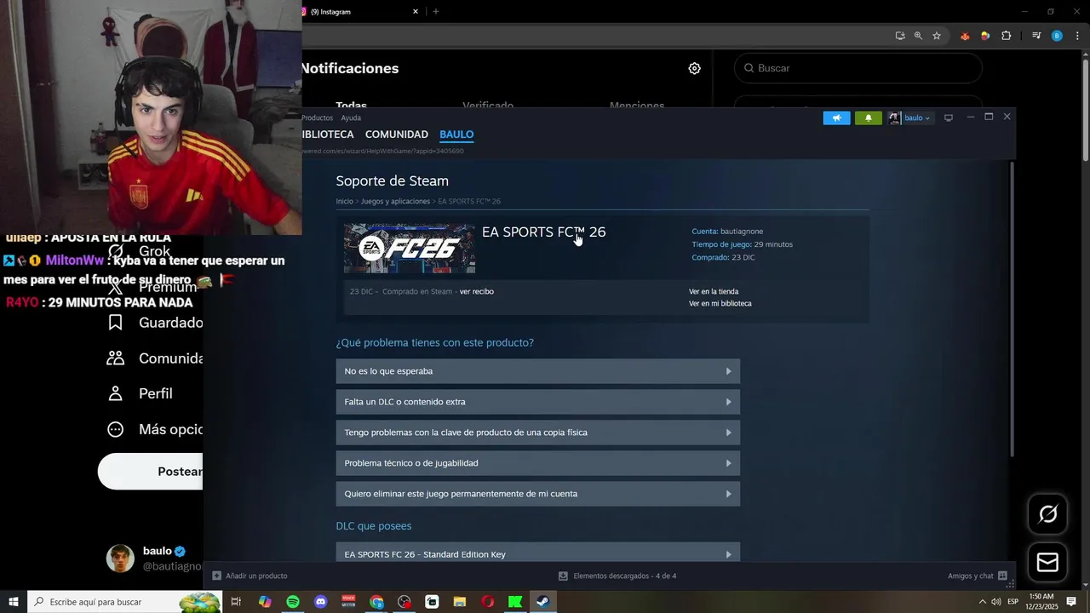The image size is (1090, 613).
Task: Open Task View on taskbar
Action: (x=236, y=602)
